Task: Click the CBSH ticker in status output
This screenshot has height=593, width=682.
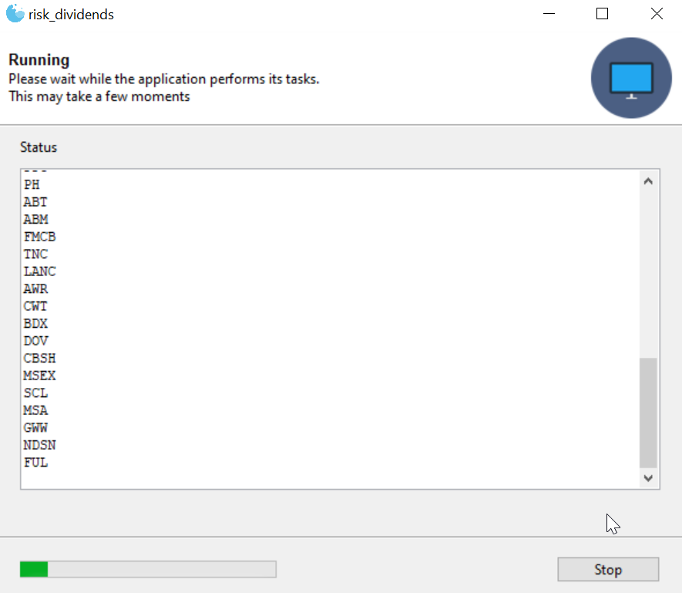Action: point(40,359)
